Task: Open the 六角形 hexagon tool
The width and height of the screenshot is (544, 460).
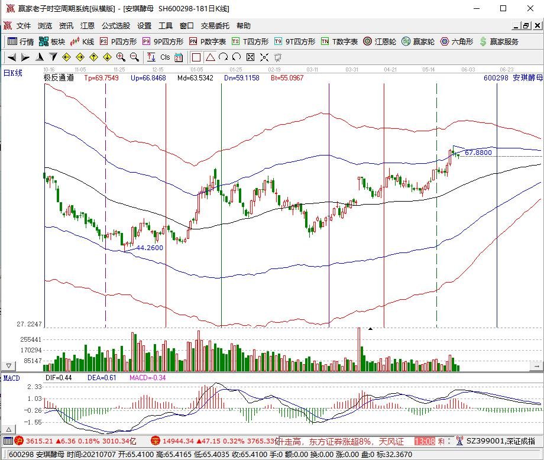Action: [x=456, y=41]
